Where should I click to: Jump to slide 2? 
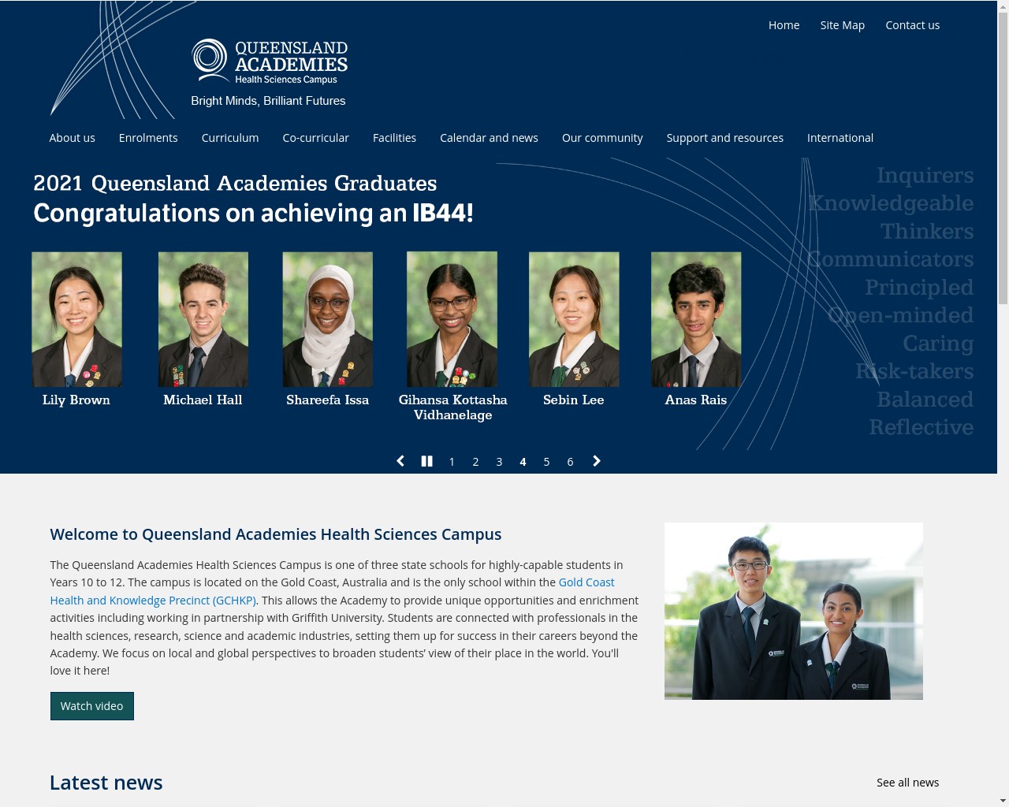(x=475, y=462)
